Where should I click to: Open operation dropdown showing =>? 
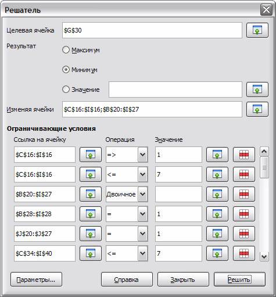(143, 155)
